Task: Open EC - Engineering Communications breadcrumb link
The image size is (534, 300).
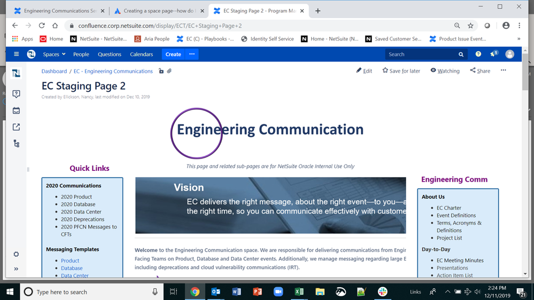Action: pyautogui.click(x=113, y=71)
